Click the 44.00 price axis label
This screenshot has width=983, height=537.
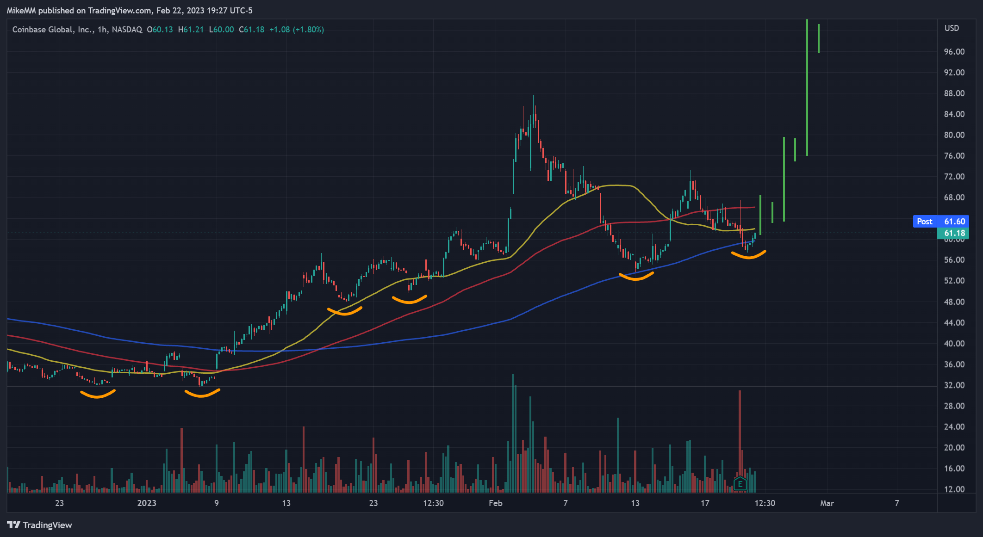pyautogui.click(x=954, y=323)
